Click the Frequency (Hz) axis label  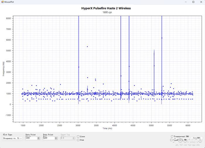pyautogui.click(x=4, y=69)
